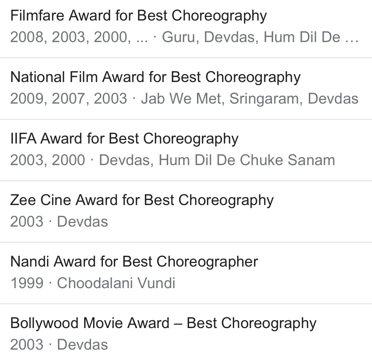Tap Zee Cine Award for Best Choreography
The image size is (372, 359).
(142, 200)
